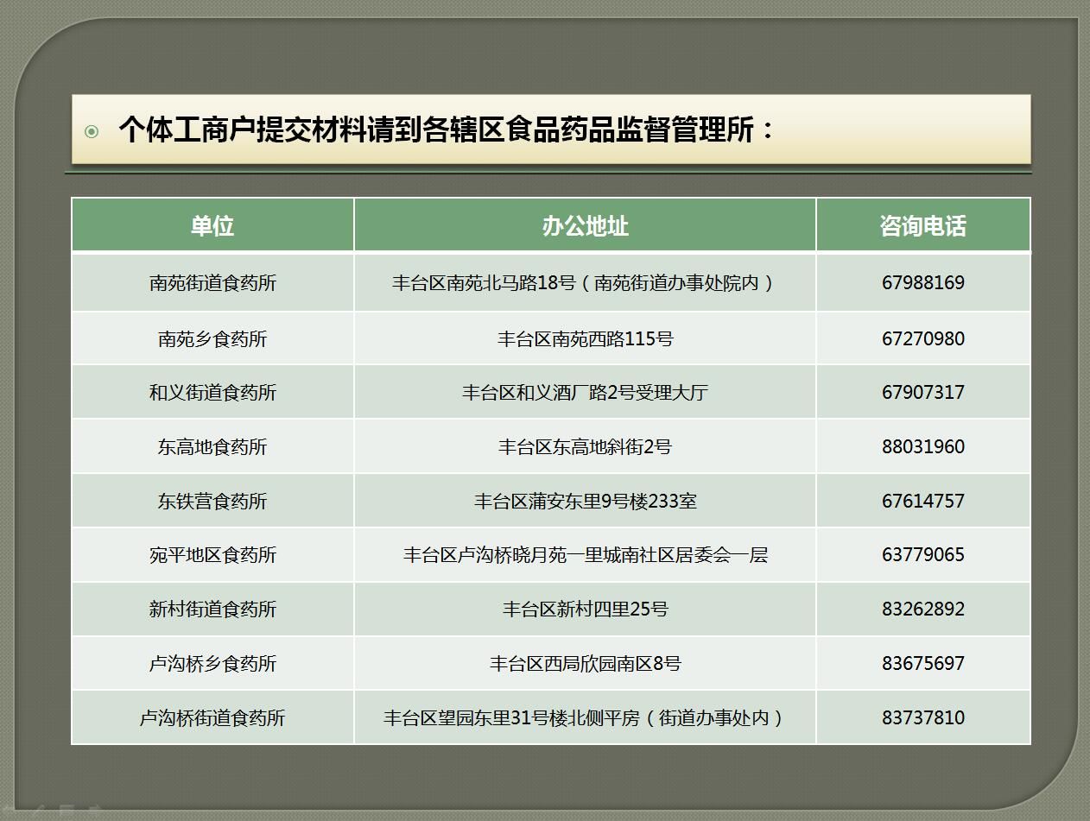Click the 单位 column header
This screenshot has height=821, width=1090.
[x=212, y=225]
